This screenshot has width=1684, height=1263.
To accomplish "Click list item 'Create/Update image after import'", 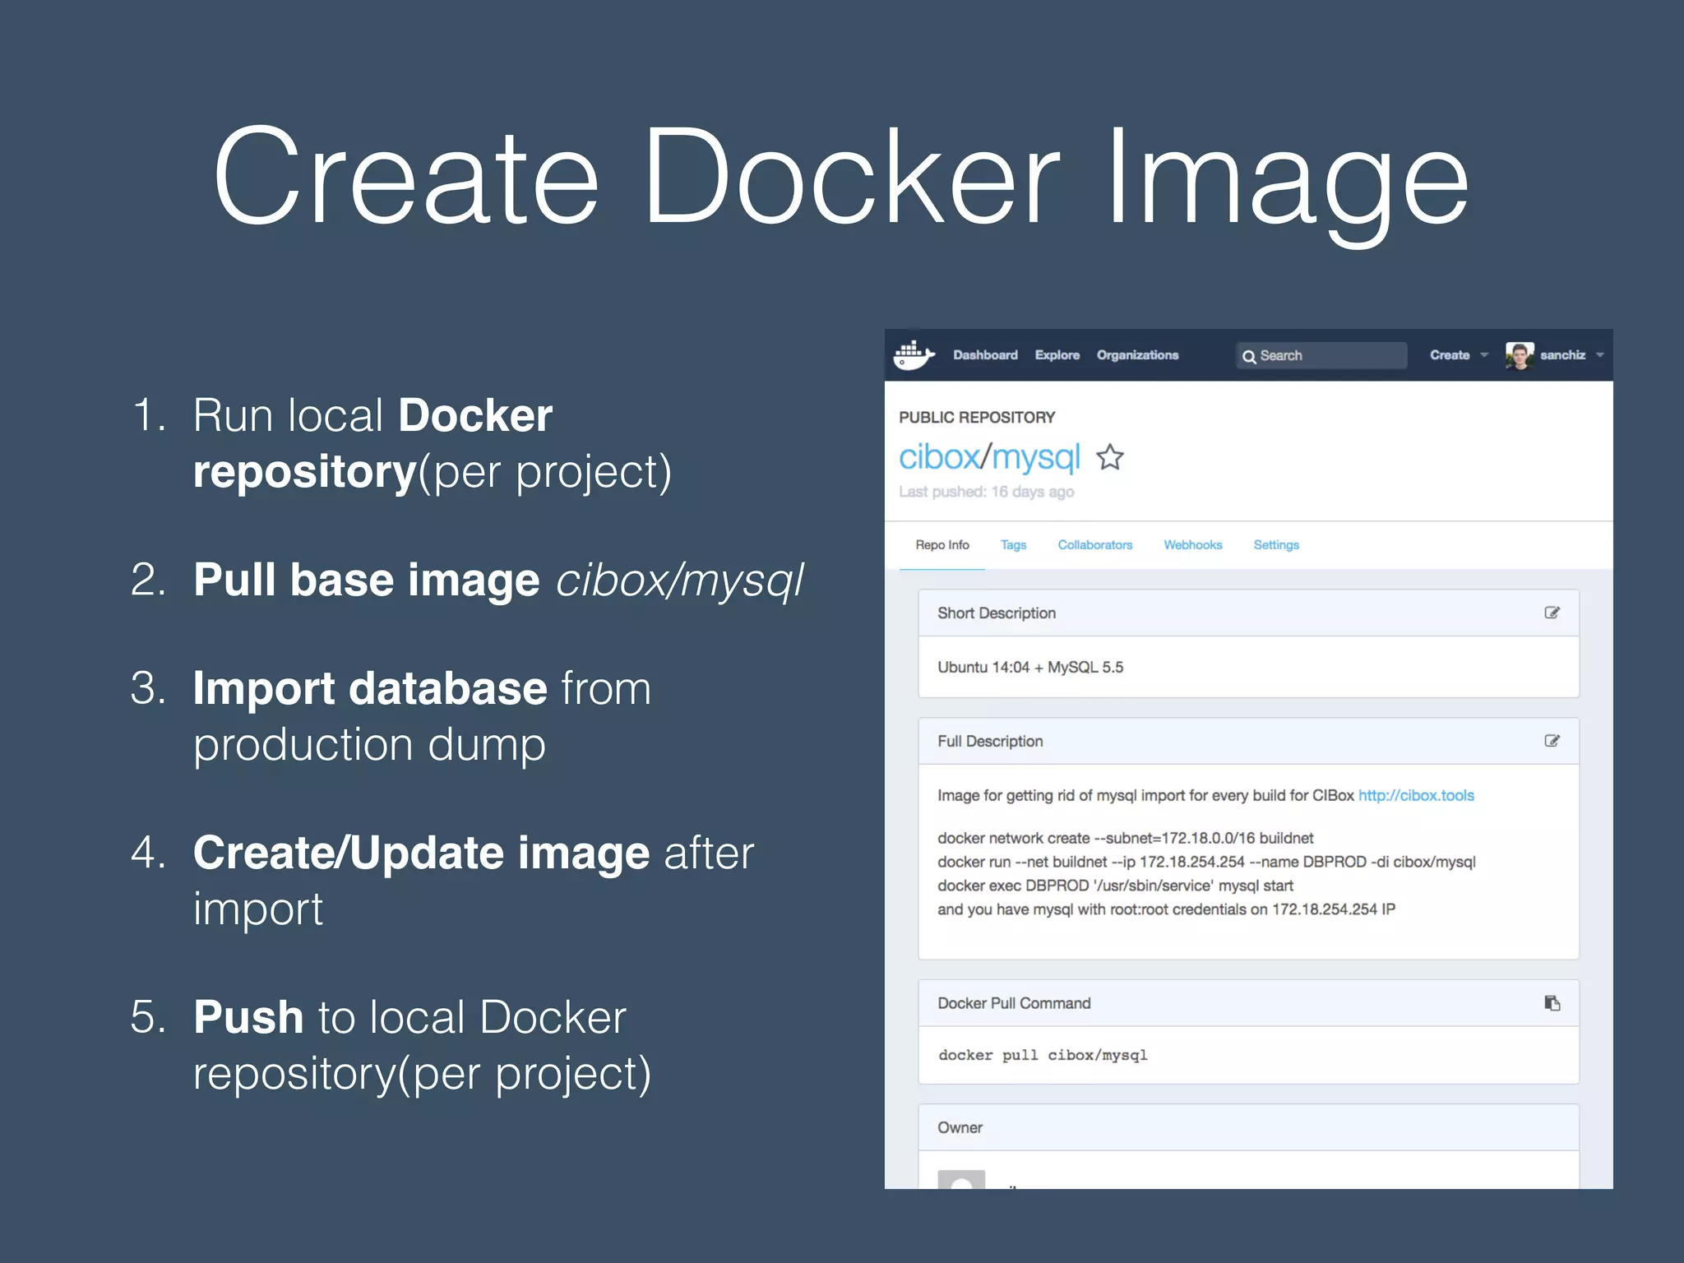I will pos(474,881).
